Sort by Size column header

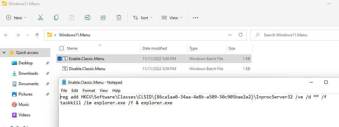point(232,48)
